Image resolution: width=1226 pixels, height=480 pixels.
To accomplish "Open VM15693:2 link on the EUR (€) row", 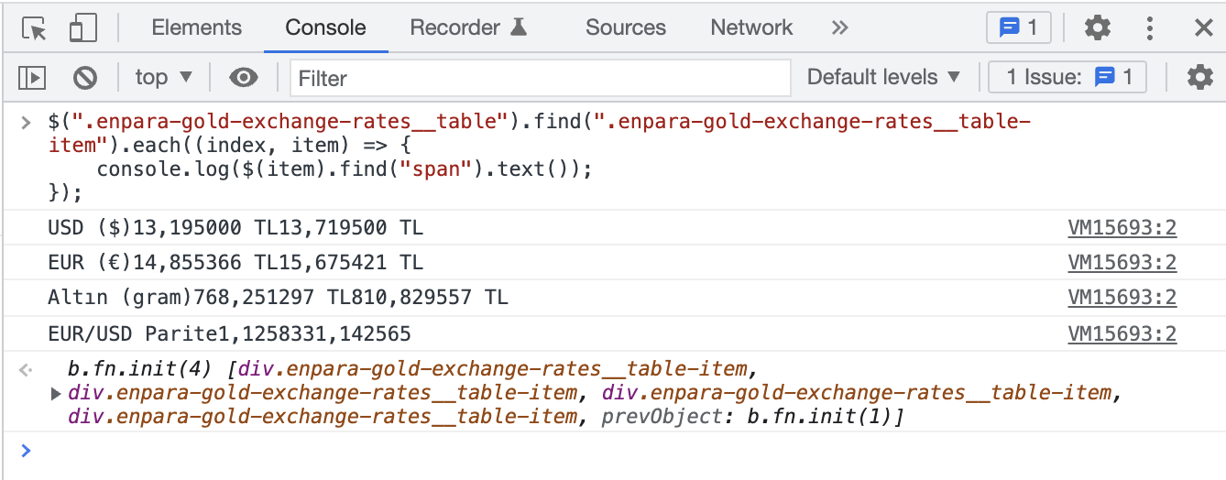I will click(x=1122, y=263).
